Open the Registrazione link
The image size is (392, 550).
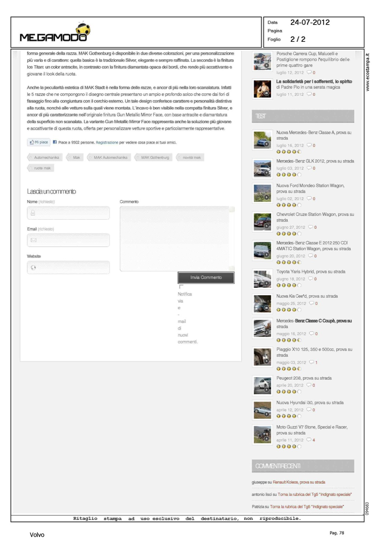[107, 143]
